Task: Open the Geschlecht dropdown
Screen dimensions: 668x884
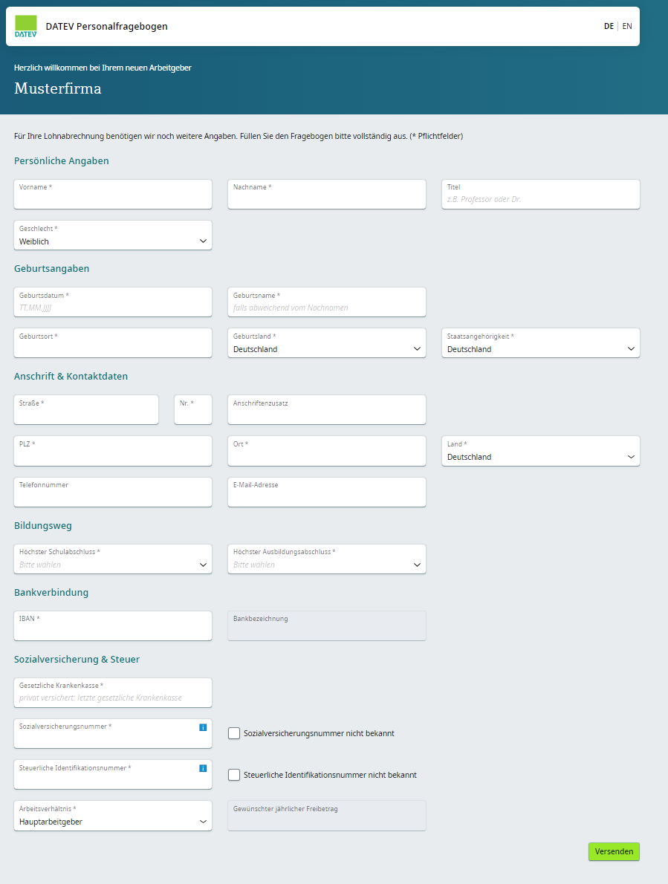Action: click(113, 235)
